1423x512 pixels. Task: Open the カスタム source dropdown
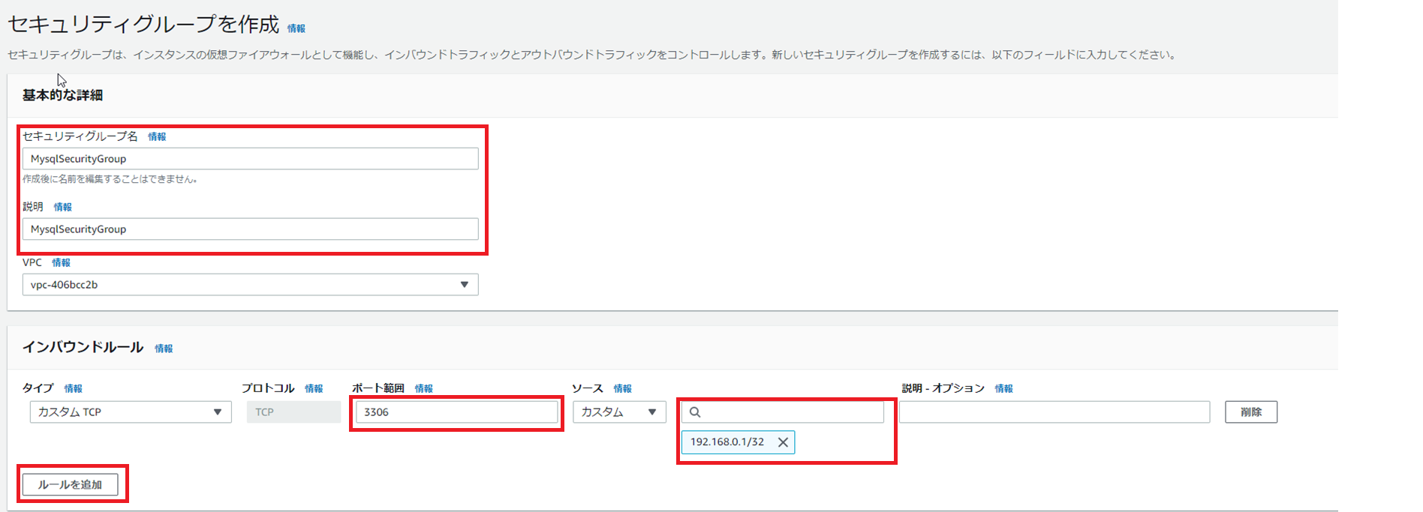pyautogui.click(x=619, y=412)
